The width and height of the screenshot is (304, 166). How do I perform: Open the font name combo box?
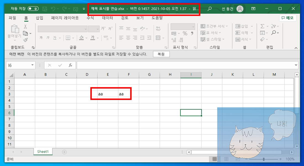tap(62, 29)
